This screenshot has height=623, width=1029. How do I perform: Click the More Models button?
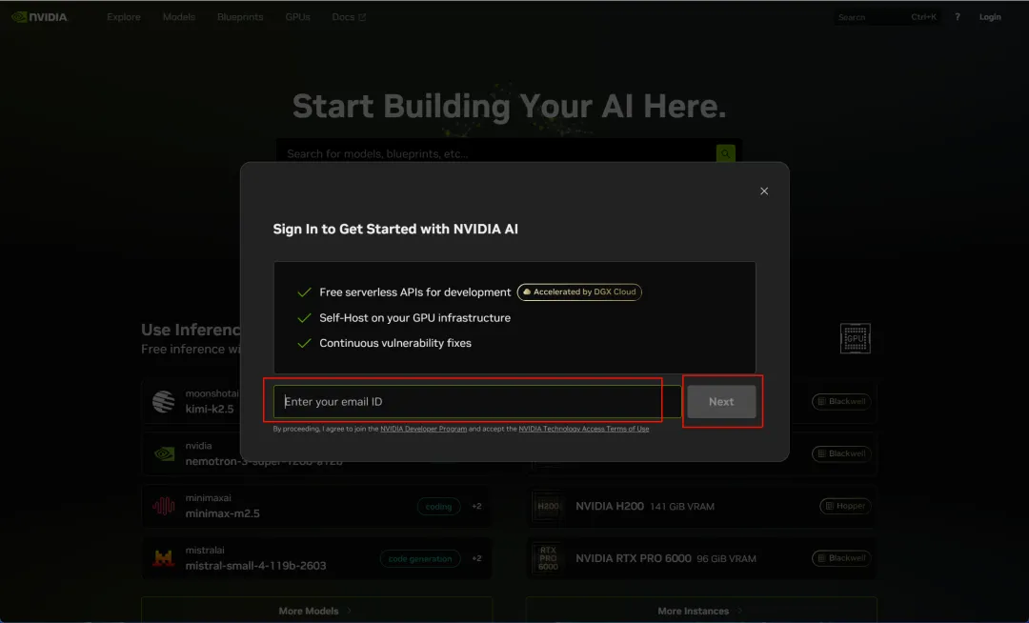point(316,611)
